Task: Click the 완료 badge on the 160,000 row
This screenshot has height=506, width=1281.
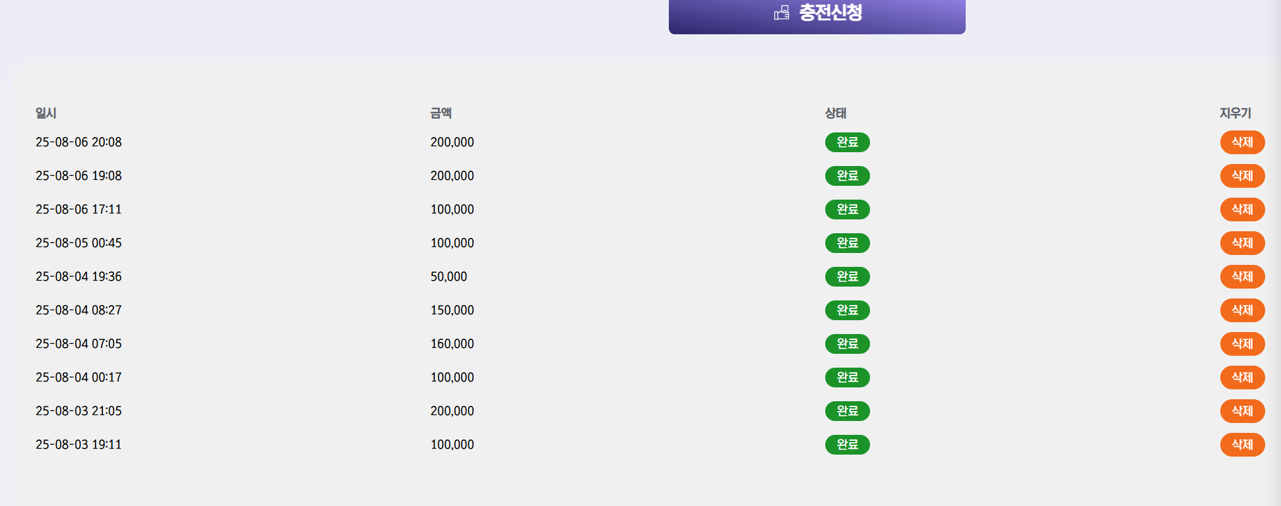Action: (x=847, y=344)
